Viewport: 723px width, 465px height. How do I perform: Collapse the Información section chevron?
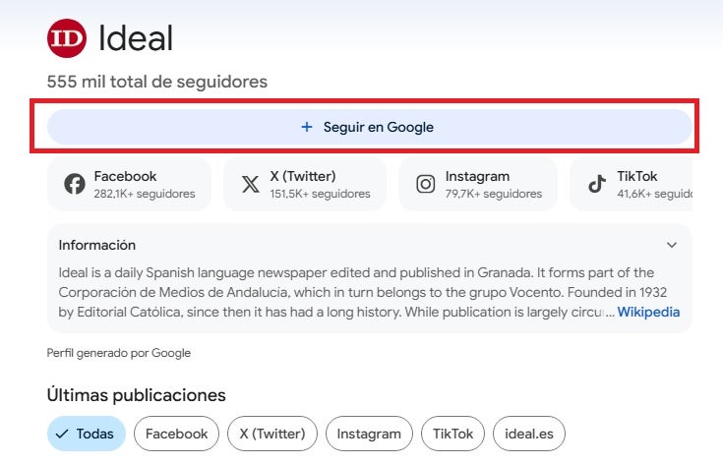click(672, 245)
